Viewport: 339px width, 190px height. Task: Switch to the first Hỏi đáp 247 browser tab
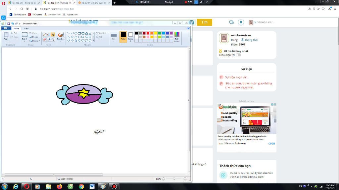coord(24,3)
